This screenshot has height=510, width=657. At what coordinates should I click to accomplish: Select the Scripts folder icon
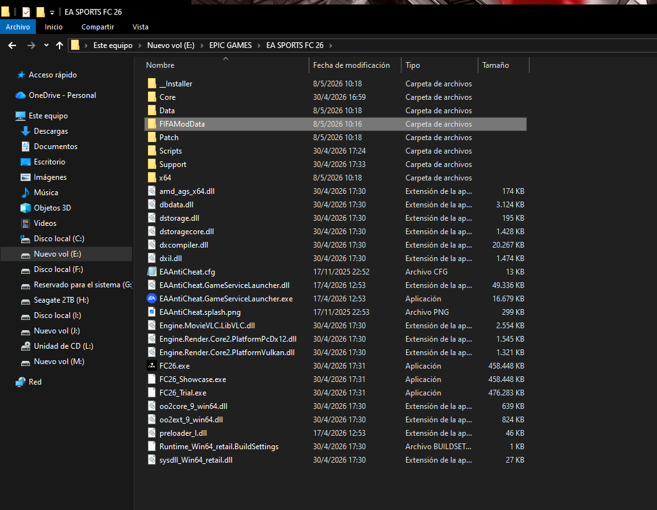click(152, 151)
